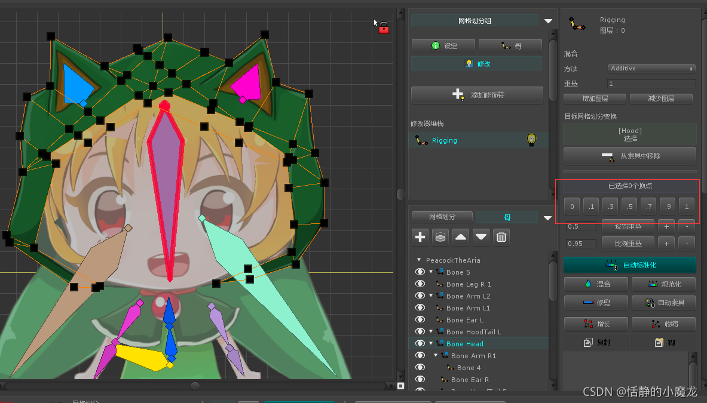707x403 pixels.
Task: Click the 比例重量 scale weight button
Action: (628, 244)
